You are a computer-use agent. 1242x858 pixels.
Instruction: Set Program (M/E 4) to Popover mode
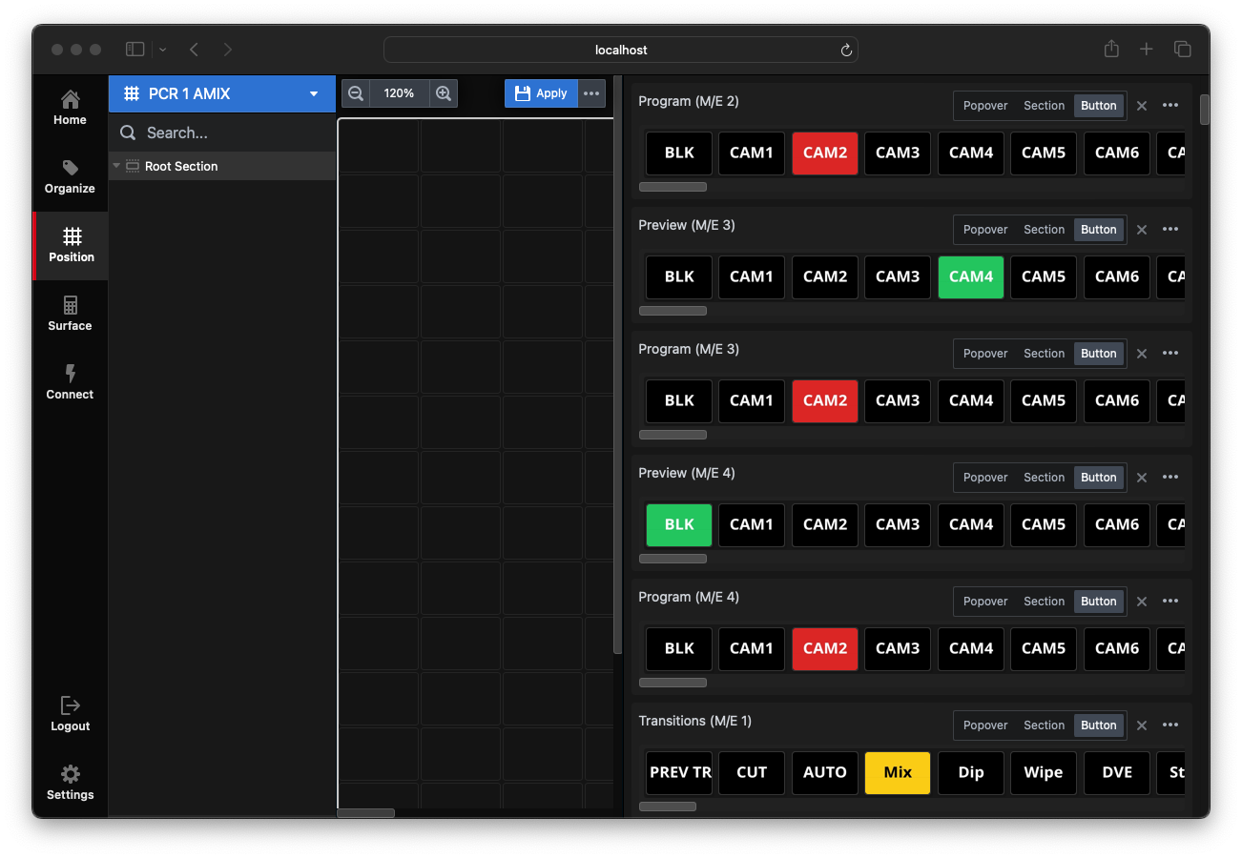click(x=985, y=602)
